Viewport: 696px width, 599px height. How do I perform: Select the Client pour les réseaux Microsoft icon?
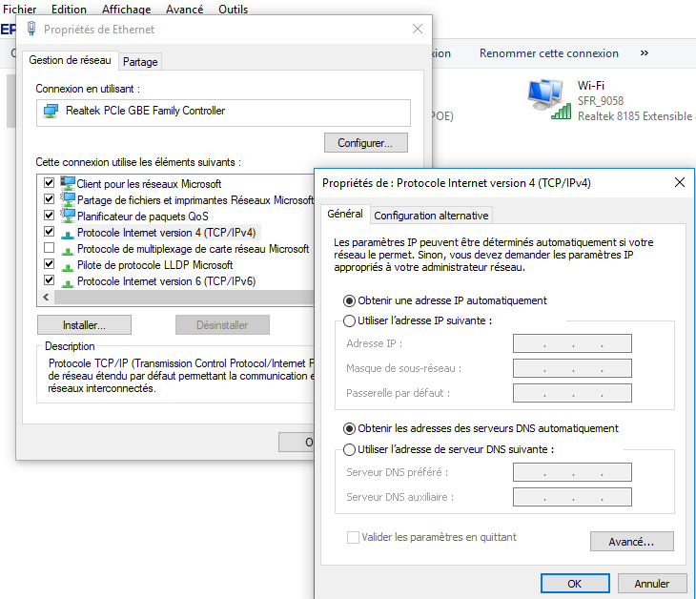pyautogui.click(x=68, y=183)
